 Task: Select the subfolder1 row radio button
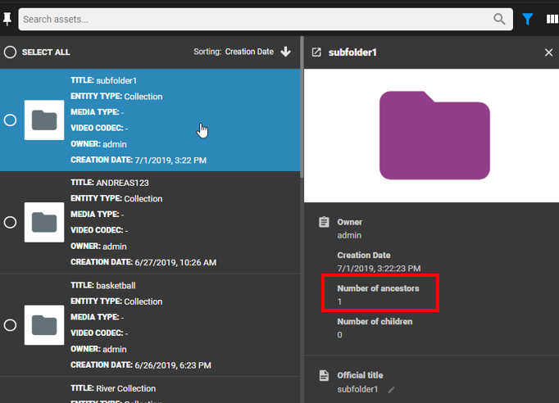(10, 120)
